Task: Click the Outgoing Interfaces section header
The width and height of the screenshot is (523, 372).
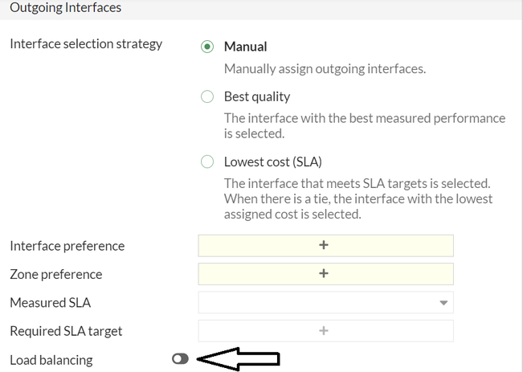Action: click(65, 8)
